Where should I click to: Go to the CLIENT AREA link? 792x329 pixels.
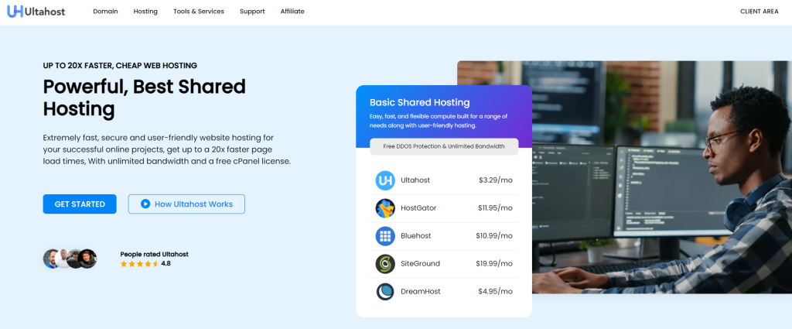pos(760,11)
